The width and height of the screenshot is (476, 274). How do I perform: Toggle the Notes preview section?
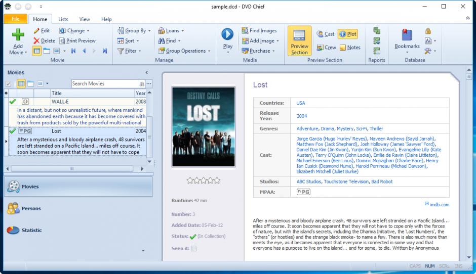[x=350, y=48]
